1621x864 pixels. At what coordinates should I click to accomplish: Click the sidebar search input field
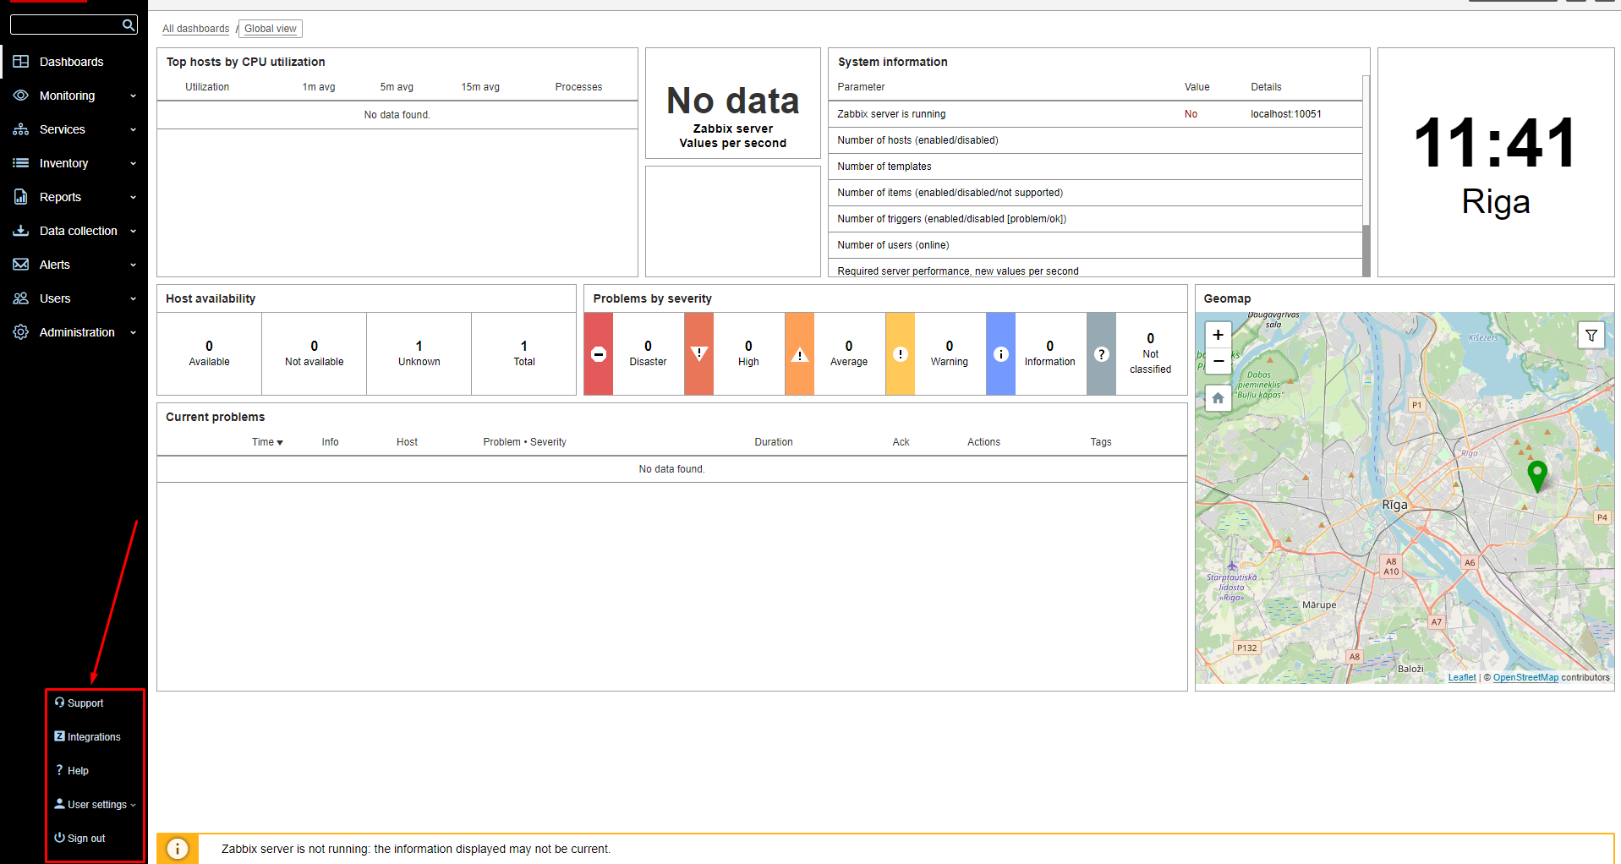74,25
